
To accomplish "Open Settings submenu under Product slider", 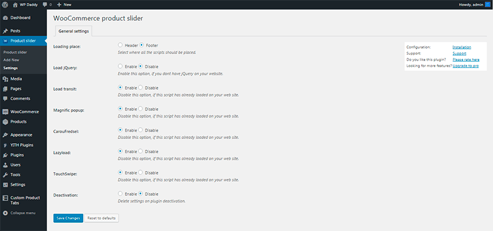I will pyautogui.click(x=10, y=68).
